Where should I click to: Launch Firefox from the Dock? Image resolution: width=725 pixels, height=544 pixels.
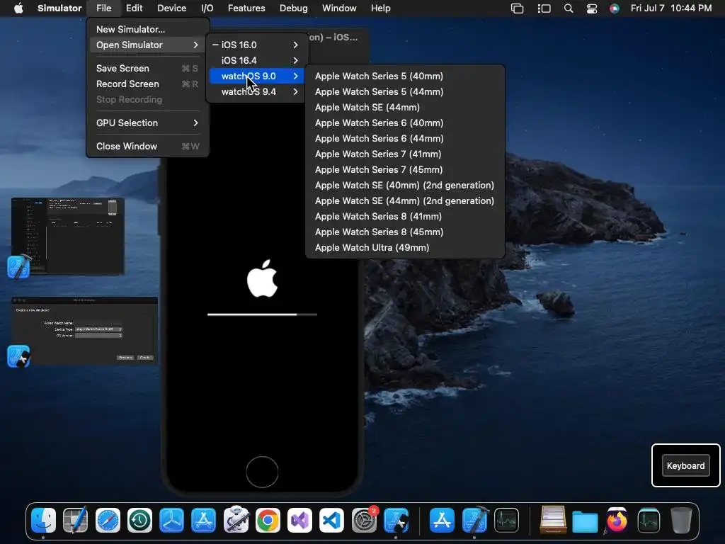click(x=617, y=521)
